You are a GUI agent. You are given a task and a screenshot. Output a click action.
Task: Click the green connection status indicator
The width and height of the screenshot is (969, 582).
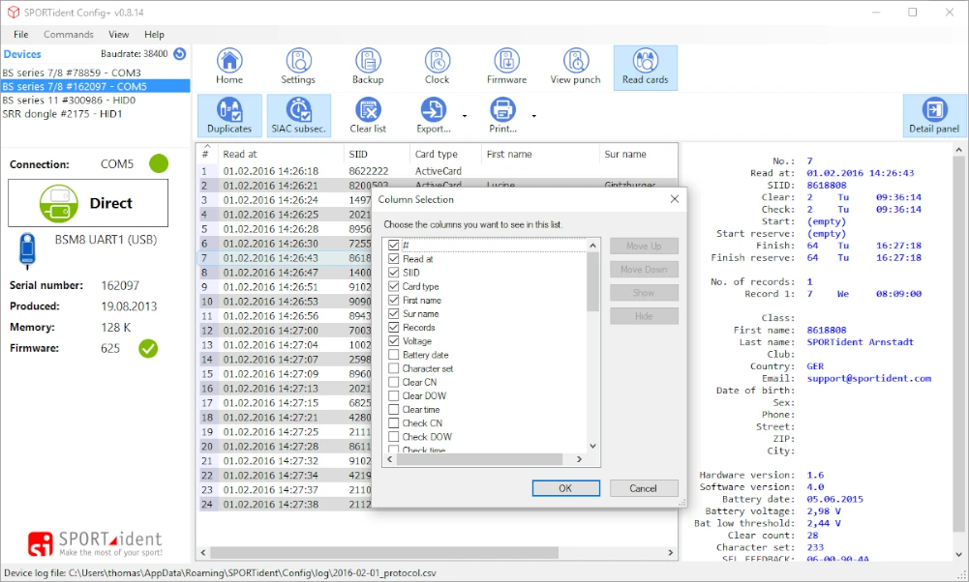click(159, 163)
